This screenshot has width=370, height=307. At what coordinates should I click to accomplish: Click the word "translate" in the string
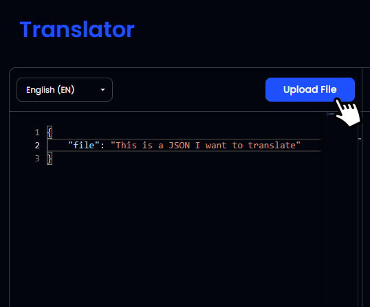tap(272, 146)
